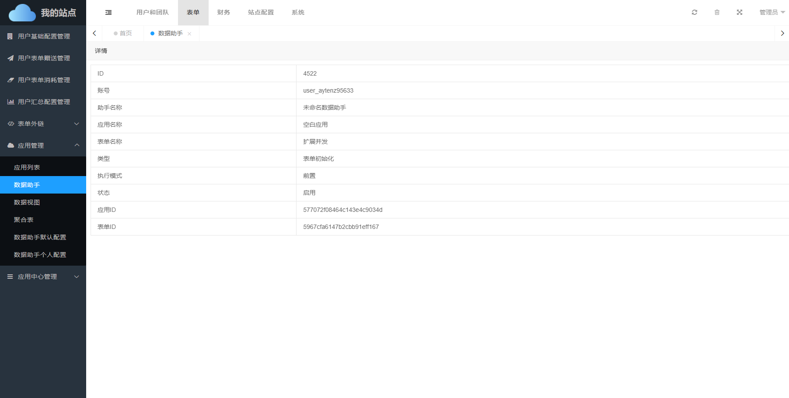Toggle fullscreen with the expand icon
The height and width of the screenshot is (398, 789).
click(739, 12)
